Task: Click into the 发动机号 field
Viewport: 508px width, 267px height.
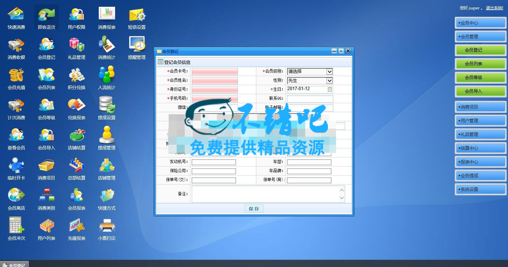Action: 214,162
